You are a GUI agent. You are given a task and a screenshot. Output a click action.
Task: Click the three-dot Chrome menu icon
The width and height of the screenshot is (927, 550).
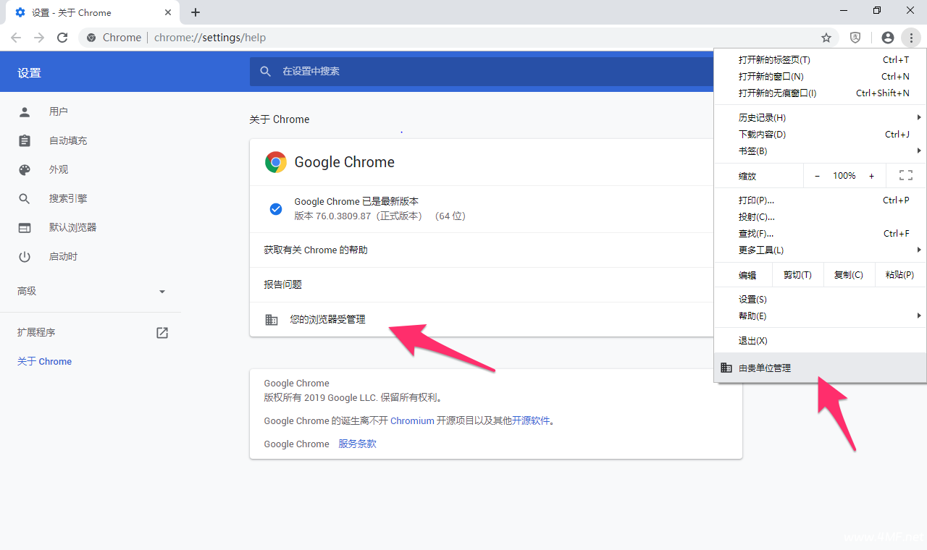(911, 38)
